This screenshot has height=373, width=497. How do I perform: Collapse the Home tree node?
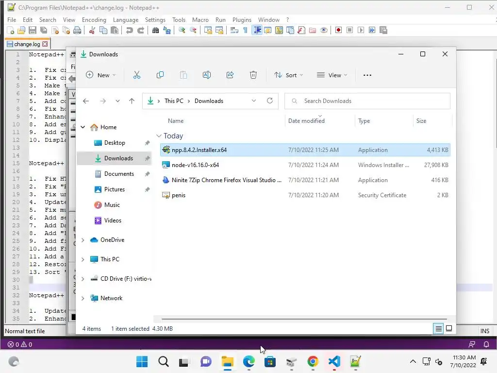point(83,127)
